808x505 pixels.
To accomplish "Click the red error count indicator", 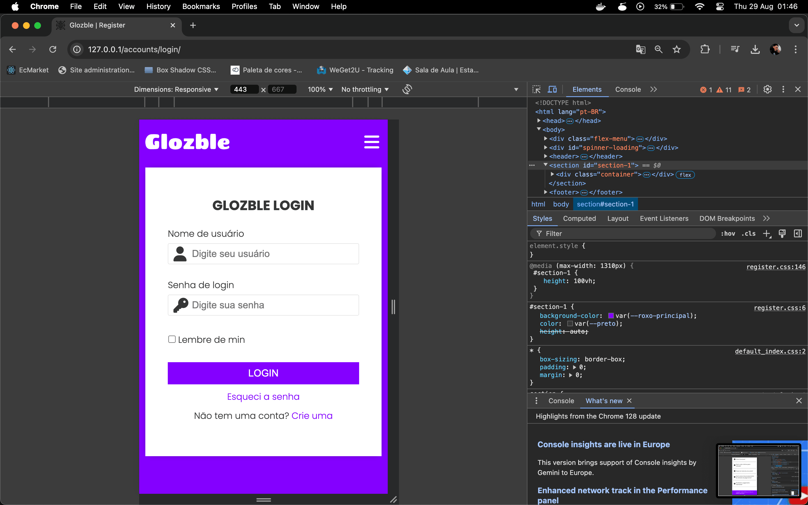I will click(706, 90).
